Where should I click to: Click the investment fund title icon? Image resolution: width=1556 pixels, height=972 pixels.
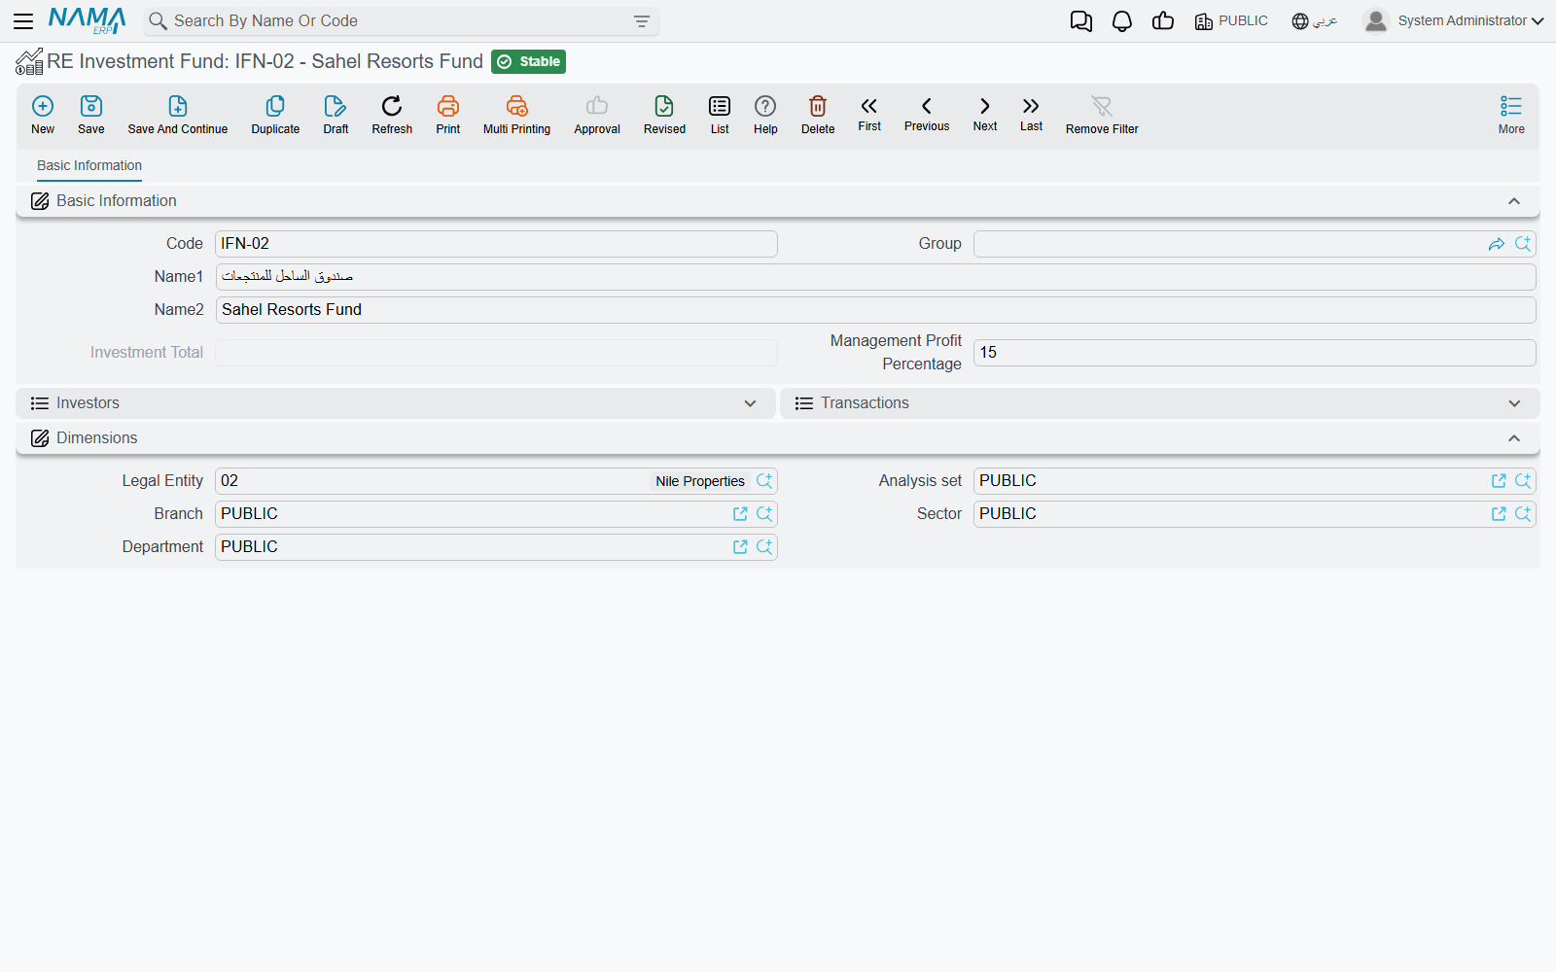29,62
